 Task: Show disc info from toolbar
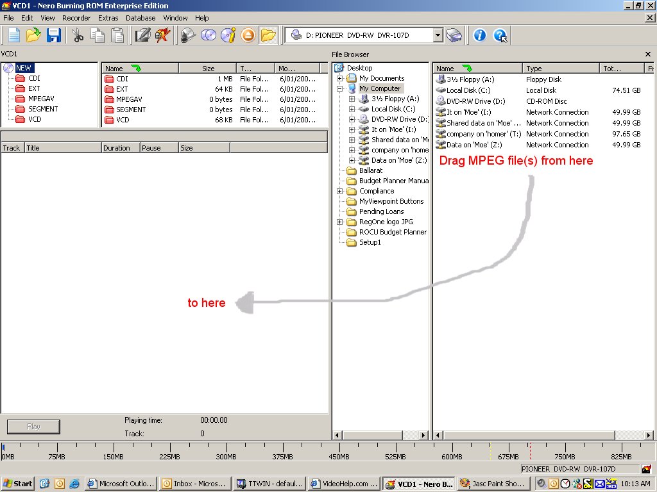(228, 35)
